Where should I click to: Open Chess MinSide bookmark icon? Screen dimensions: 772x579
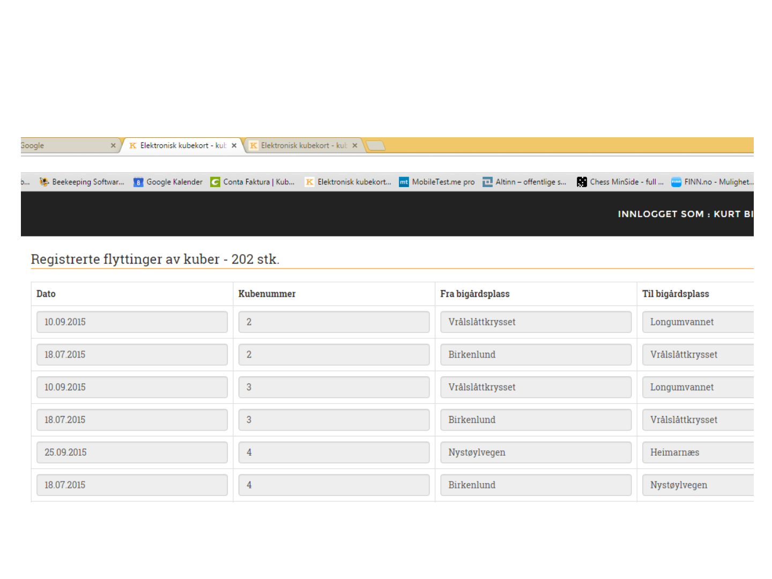pos(582,182)
